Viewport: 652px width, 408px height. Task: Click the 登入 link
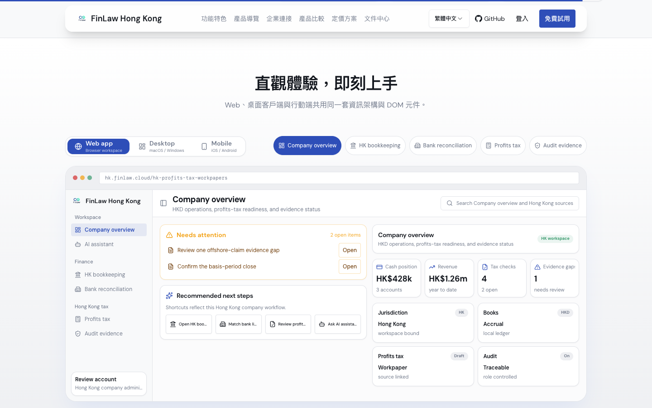pos(522,19)
